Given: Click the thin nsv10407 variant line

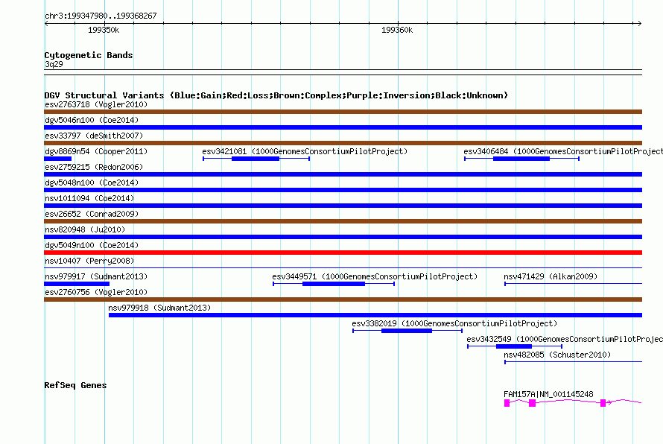Looking at the screenshot, I should [x=343, y=267].
